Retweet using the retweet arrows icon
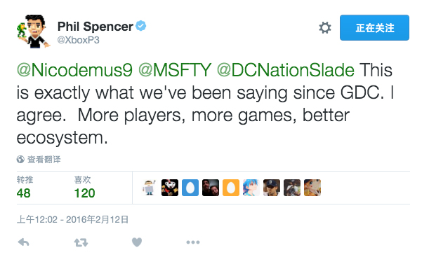This screenshot has height=264, width=429. coord(81,242)
